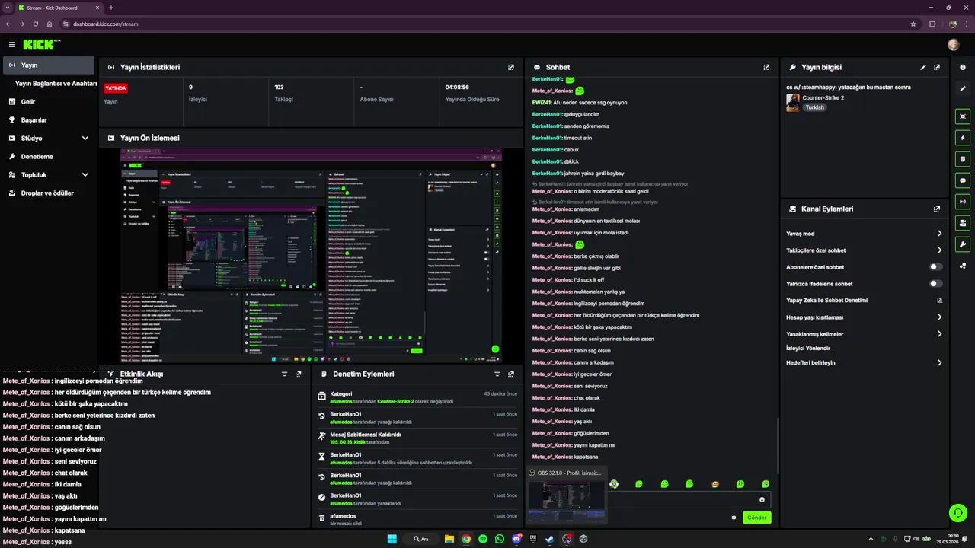
Task: Pop out the Yayın İstatistikleri panel
Action: (x=511, y=67)
